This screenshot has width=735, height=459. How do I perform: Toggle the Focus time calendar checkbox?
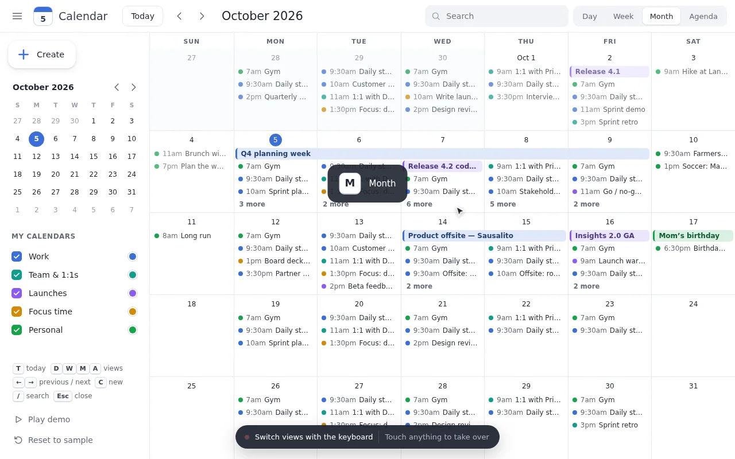(17, 312)
